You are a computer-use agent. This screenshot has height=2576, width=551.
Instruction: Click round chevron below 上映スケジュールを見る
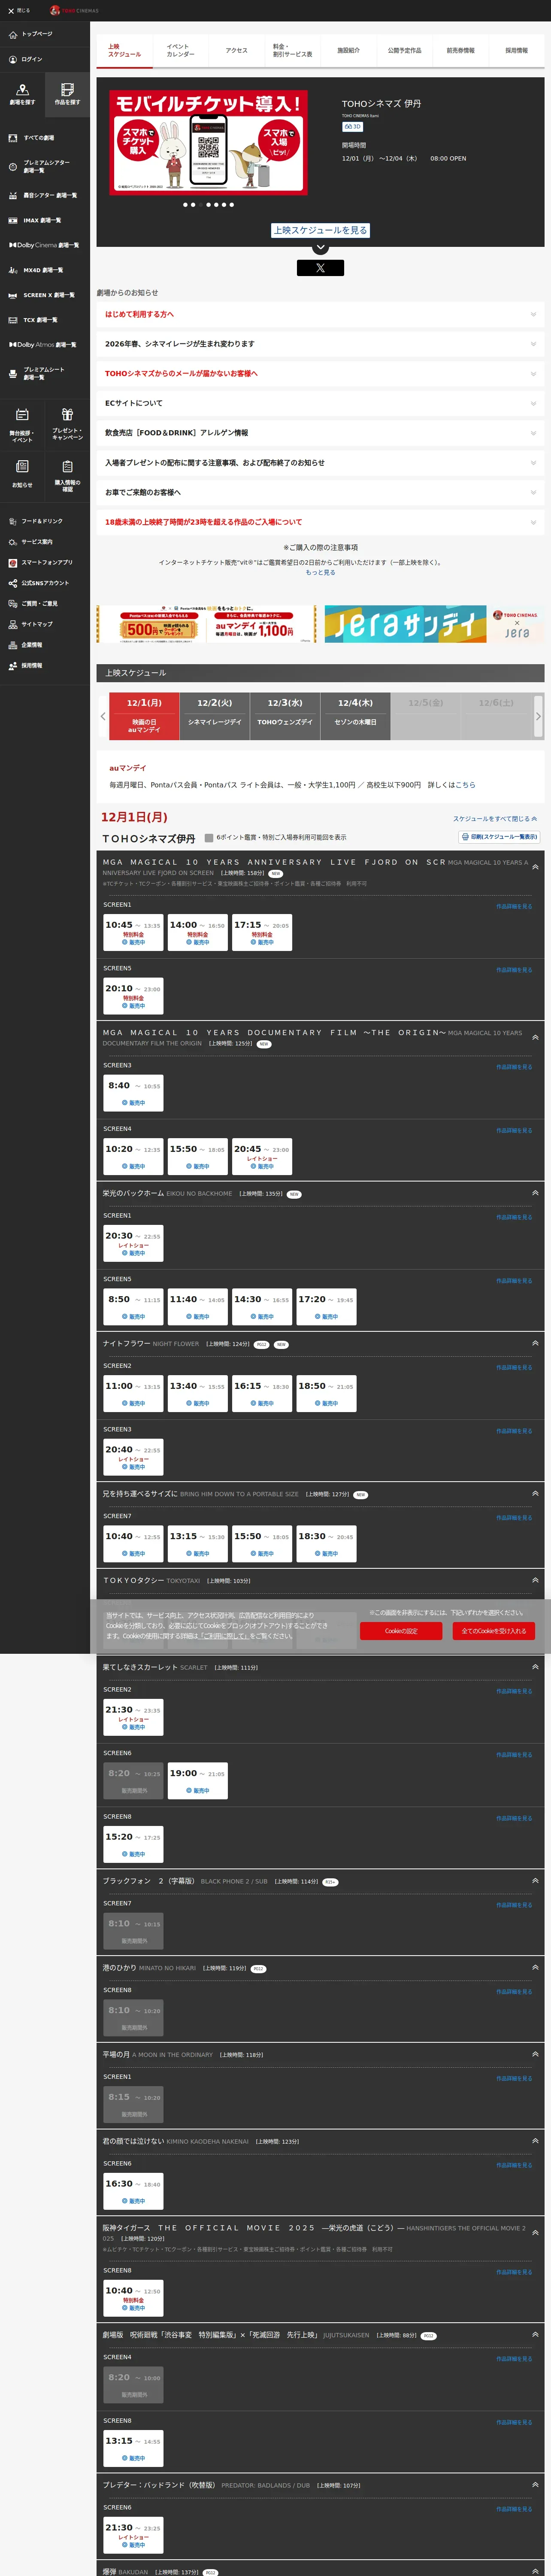coord(320,247)
